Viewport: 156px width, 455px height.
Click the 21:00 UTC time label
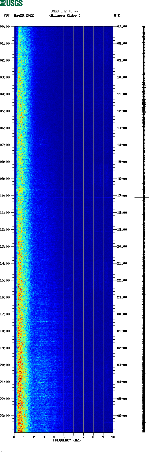coord(122,263)
